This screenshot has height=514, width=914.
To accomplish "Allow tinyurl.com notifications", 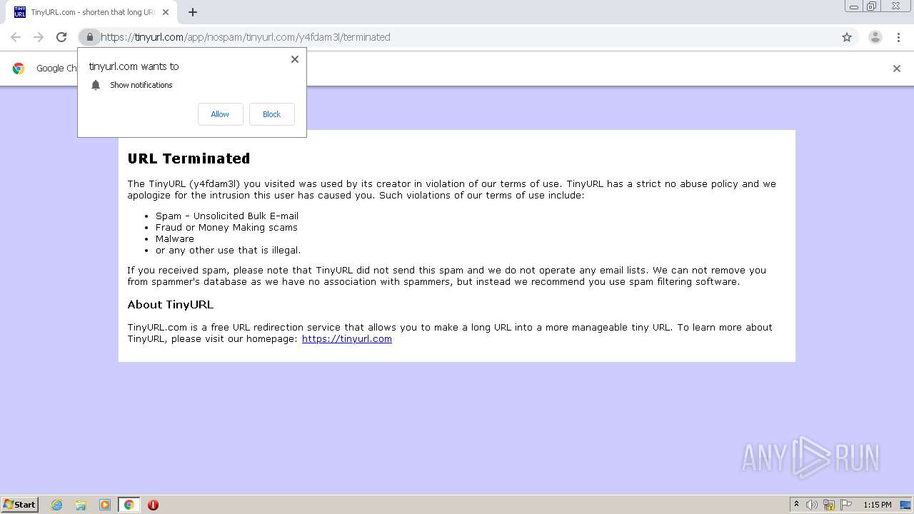I will pos(220,114).
